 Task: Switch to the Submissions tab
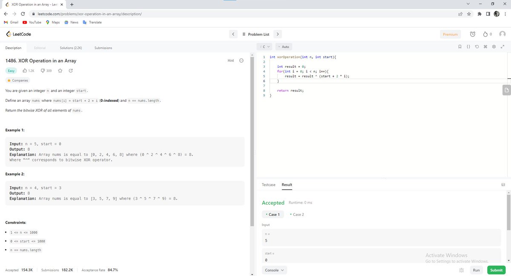(103, 48)
